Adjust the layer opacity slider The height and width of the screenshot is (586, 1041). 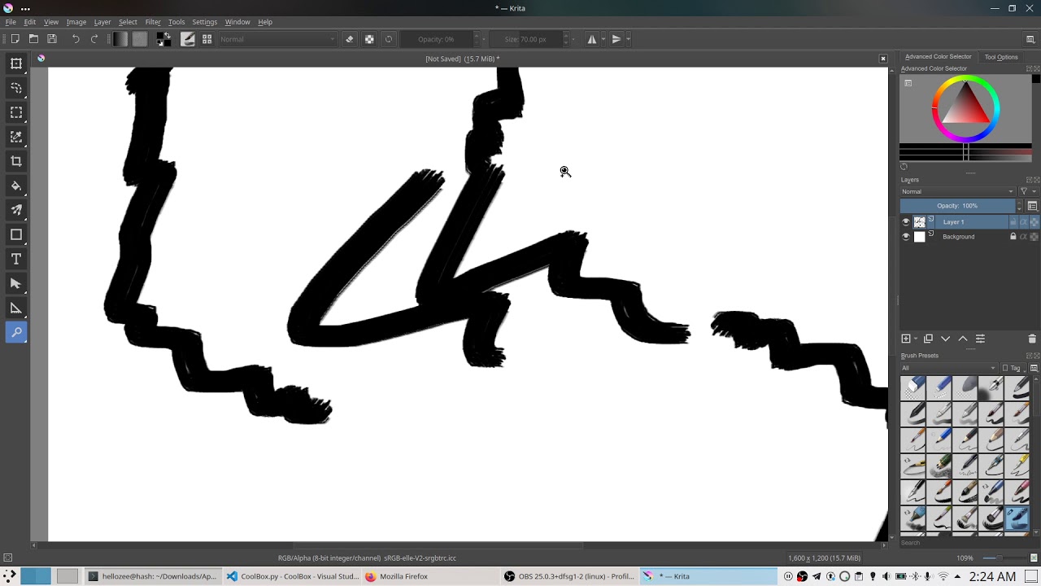tap(957, 206)
